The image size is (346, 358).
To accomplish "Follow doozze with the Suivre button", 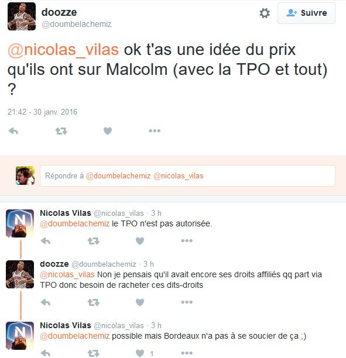I will coord(306,13).
